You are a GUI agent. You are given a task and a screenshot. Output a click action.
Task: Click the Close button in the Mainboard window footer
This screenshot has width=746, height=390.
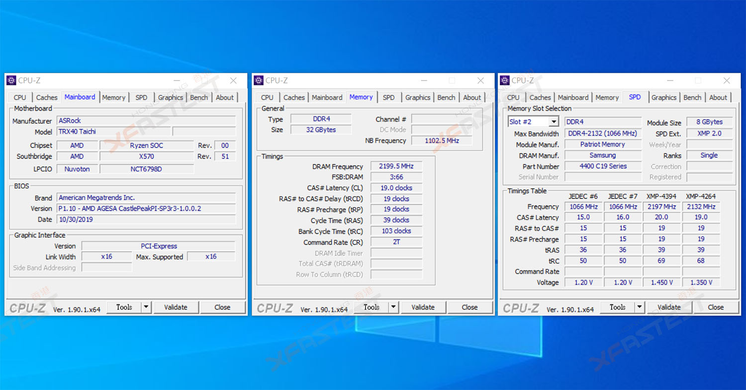pos(222,308)
